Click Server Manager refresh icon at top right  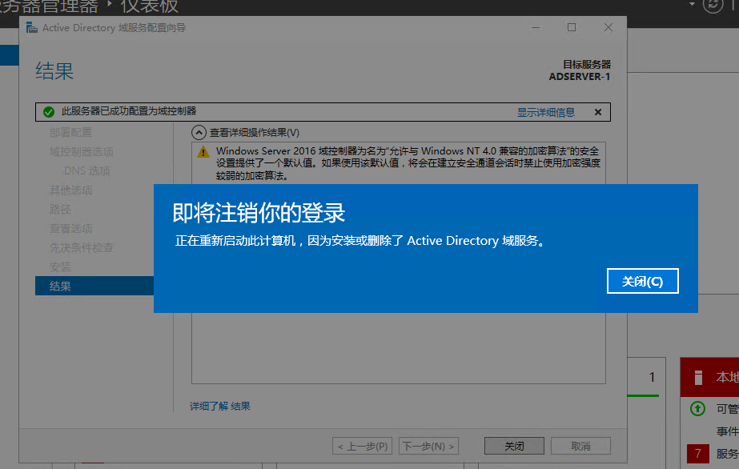713,5
